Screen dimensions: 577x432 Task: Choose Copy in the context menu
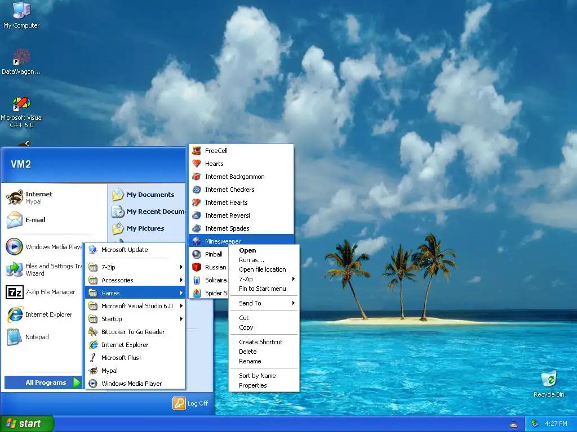[x=264, y=327]
